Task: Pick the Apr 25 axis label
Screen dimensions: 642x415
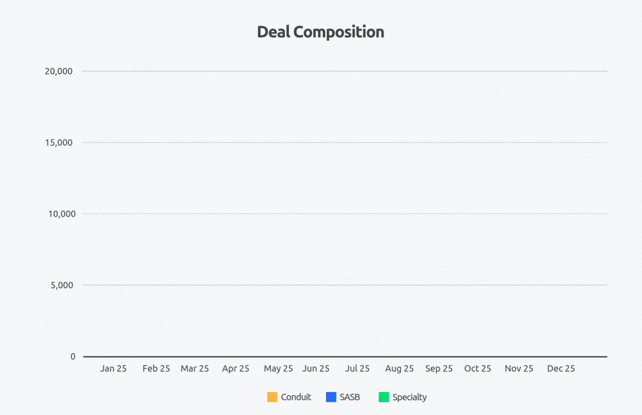Action: coord(236,368)
